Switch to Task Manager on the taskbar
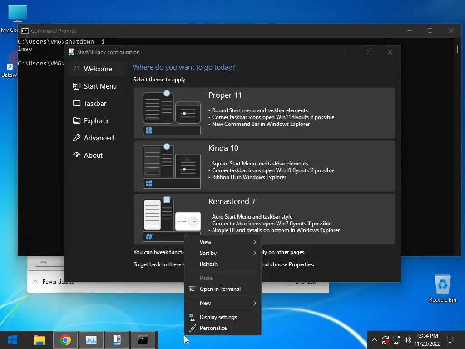Screen dimensions: 465x349 click(91, 340)
